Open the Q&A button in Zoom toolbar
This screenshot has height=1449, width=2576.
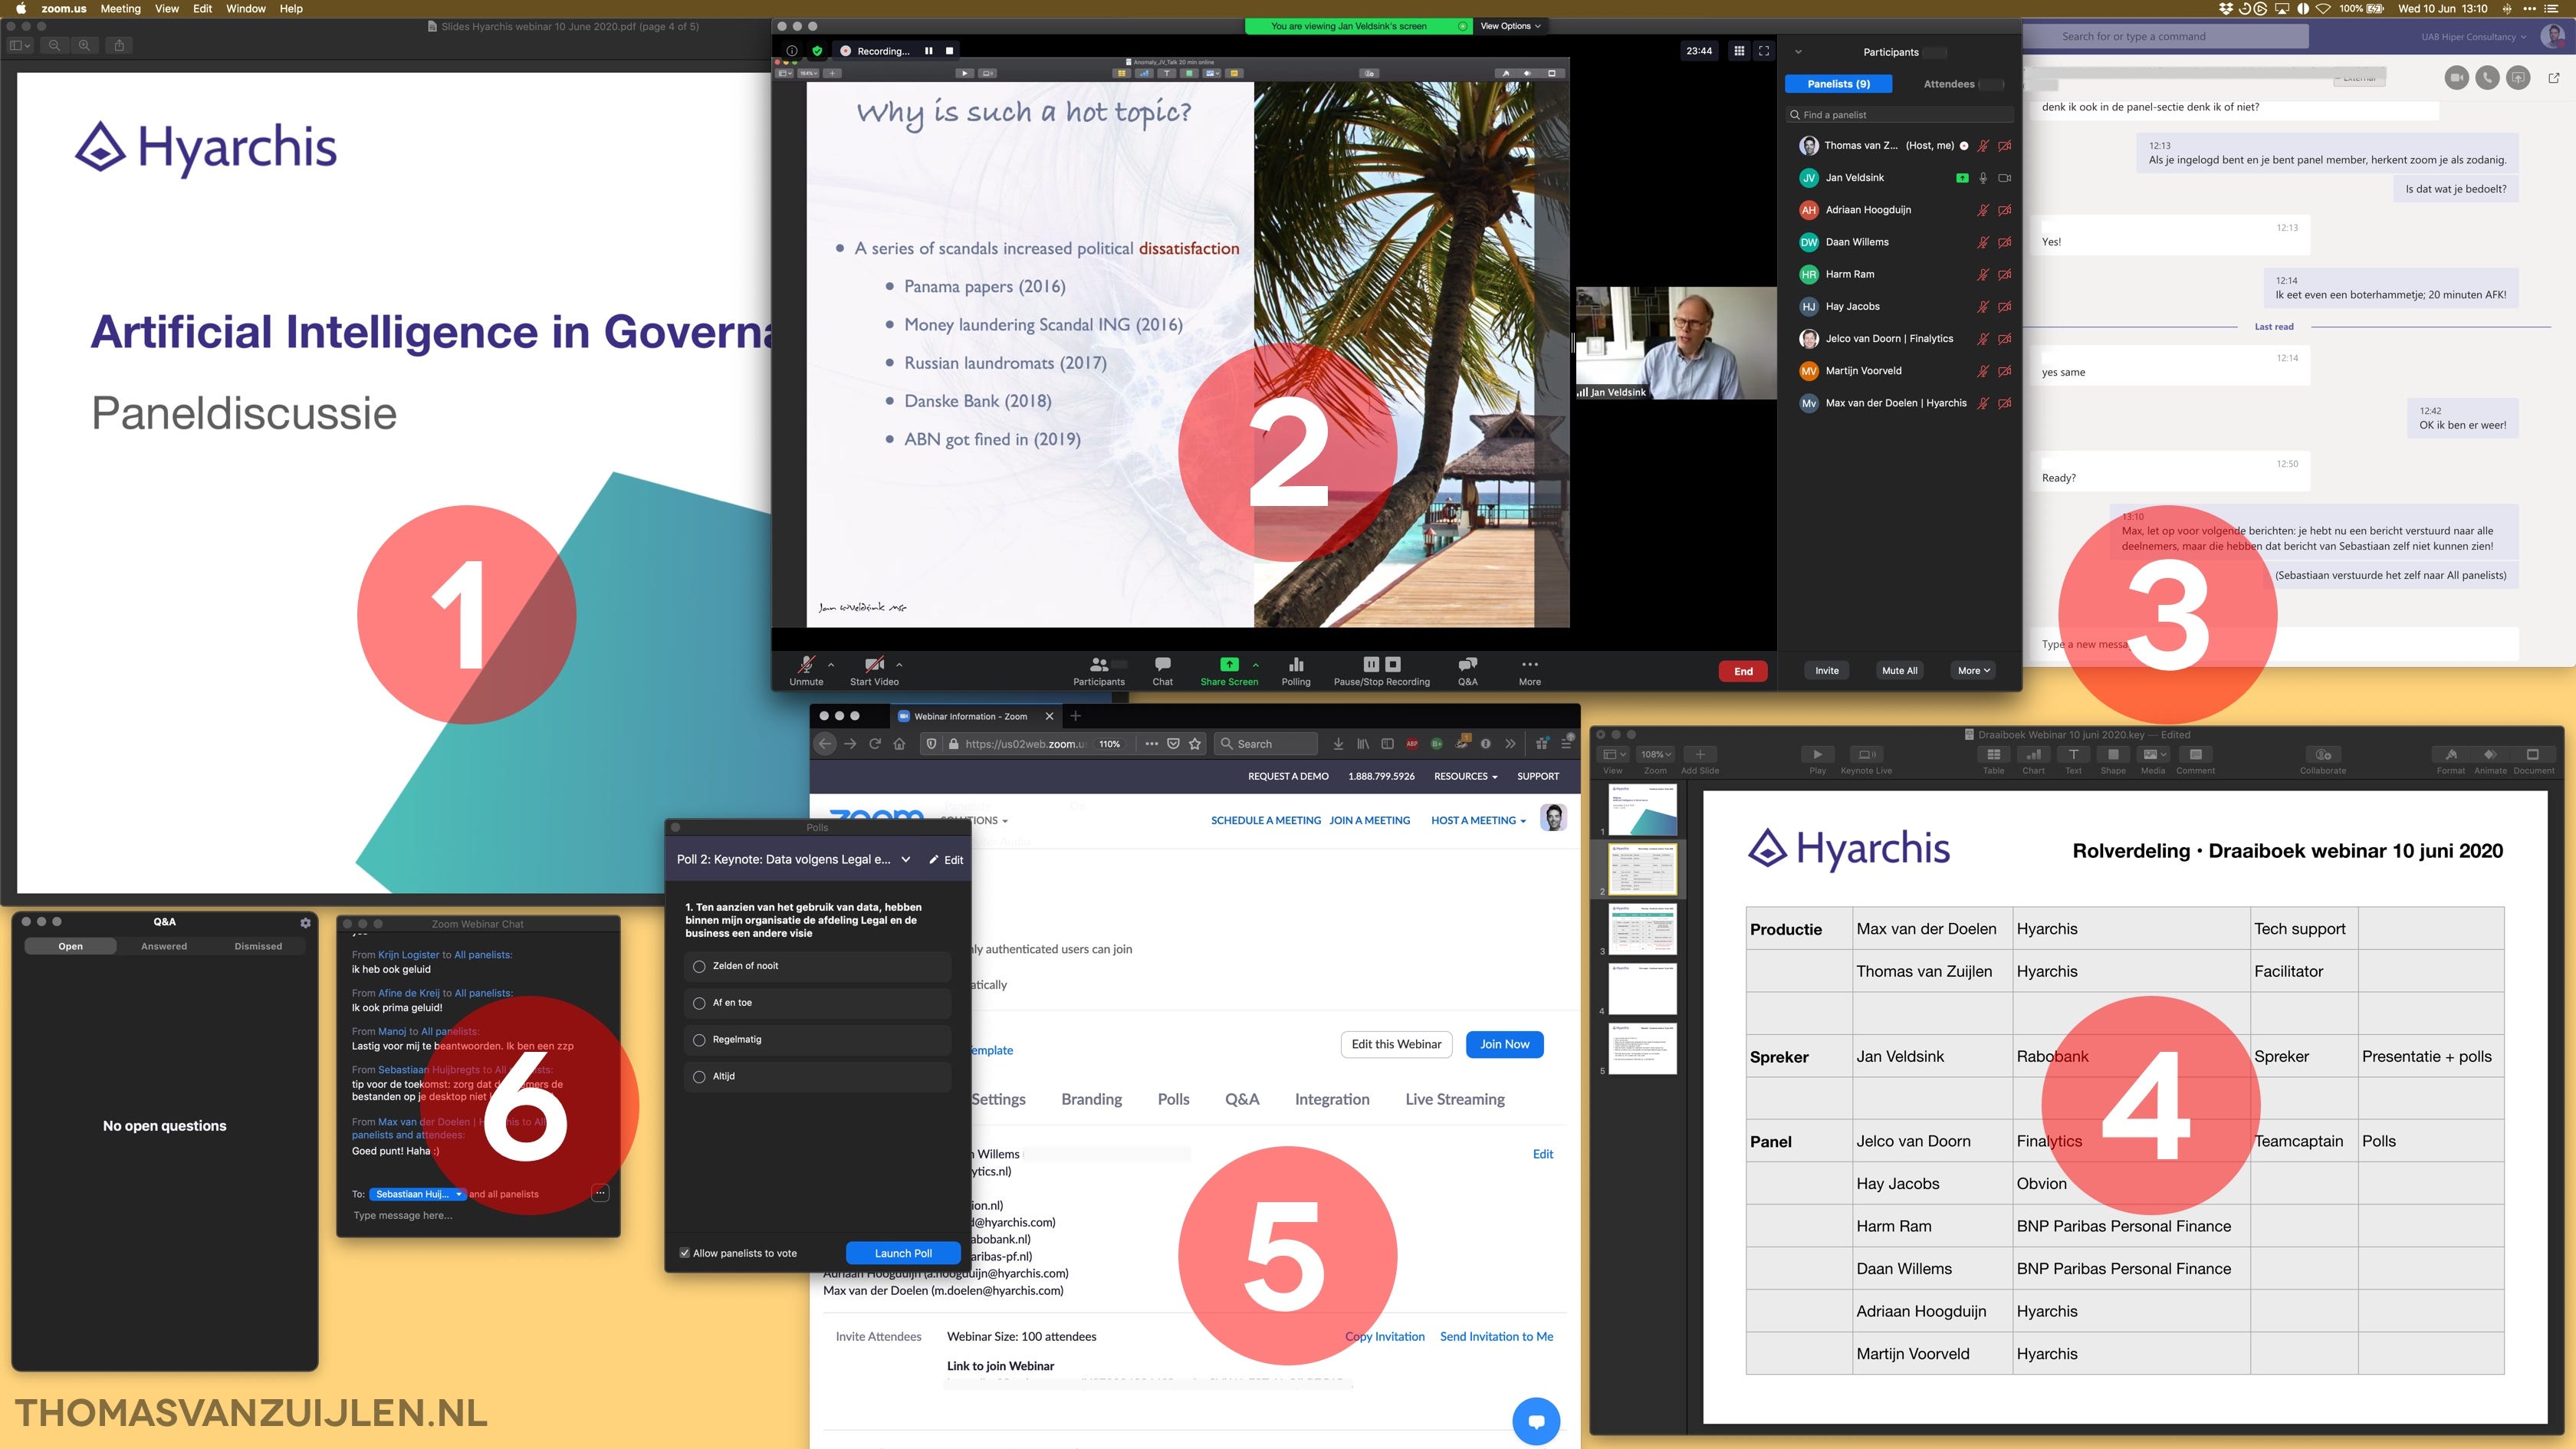pyautogui.click(x=1467, y=670)
